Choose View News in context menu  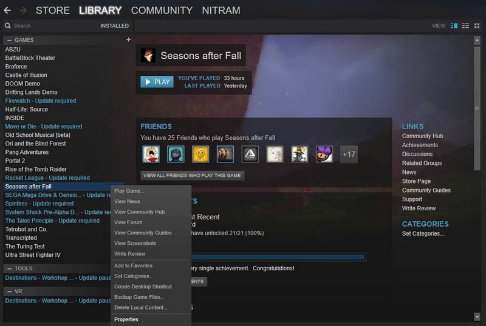[x=151, y=201]
